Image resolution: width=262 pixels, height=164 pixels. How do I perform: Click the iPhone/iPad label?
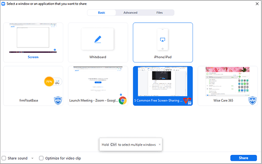pos(162,57)
